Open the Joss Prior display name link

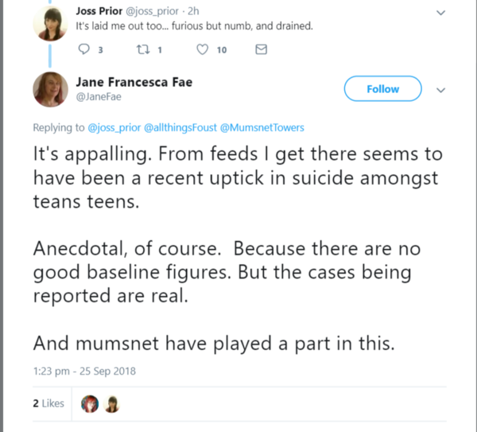click(99, 10)
